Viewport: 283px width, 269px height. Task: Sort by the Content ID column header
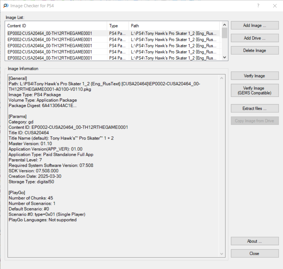56,26
